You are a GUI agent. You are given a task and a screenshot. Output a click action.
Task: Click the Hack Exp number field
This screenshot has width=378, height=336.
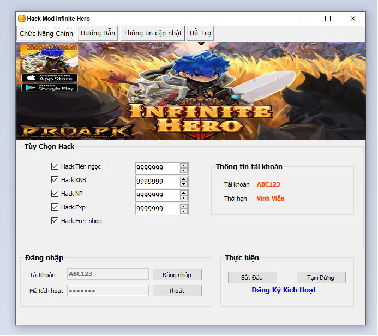(x=158, y=209)
